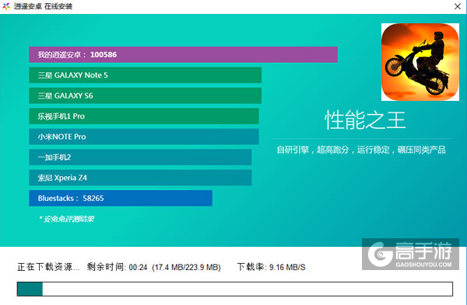Click the 正在下载资源 status label
467x305 pixels.
[x=48, y=267]
